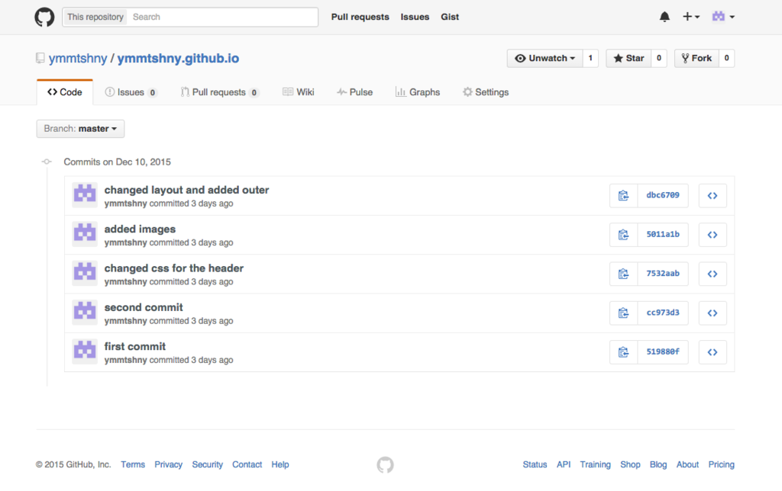
Task: Open Gist in top navigation
Action: point(450,17)
